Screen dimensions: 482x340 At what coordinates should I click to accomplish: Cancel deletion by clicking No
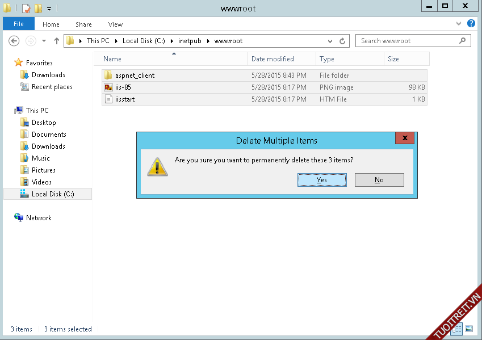(x=379, y=180)
